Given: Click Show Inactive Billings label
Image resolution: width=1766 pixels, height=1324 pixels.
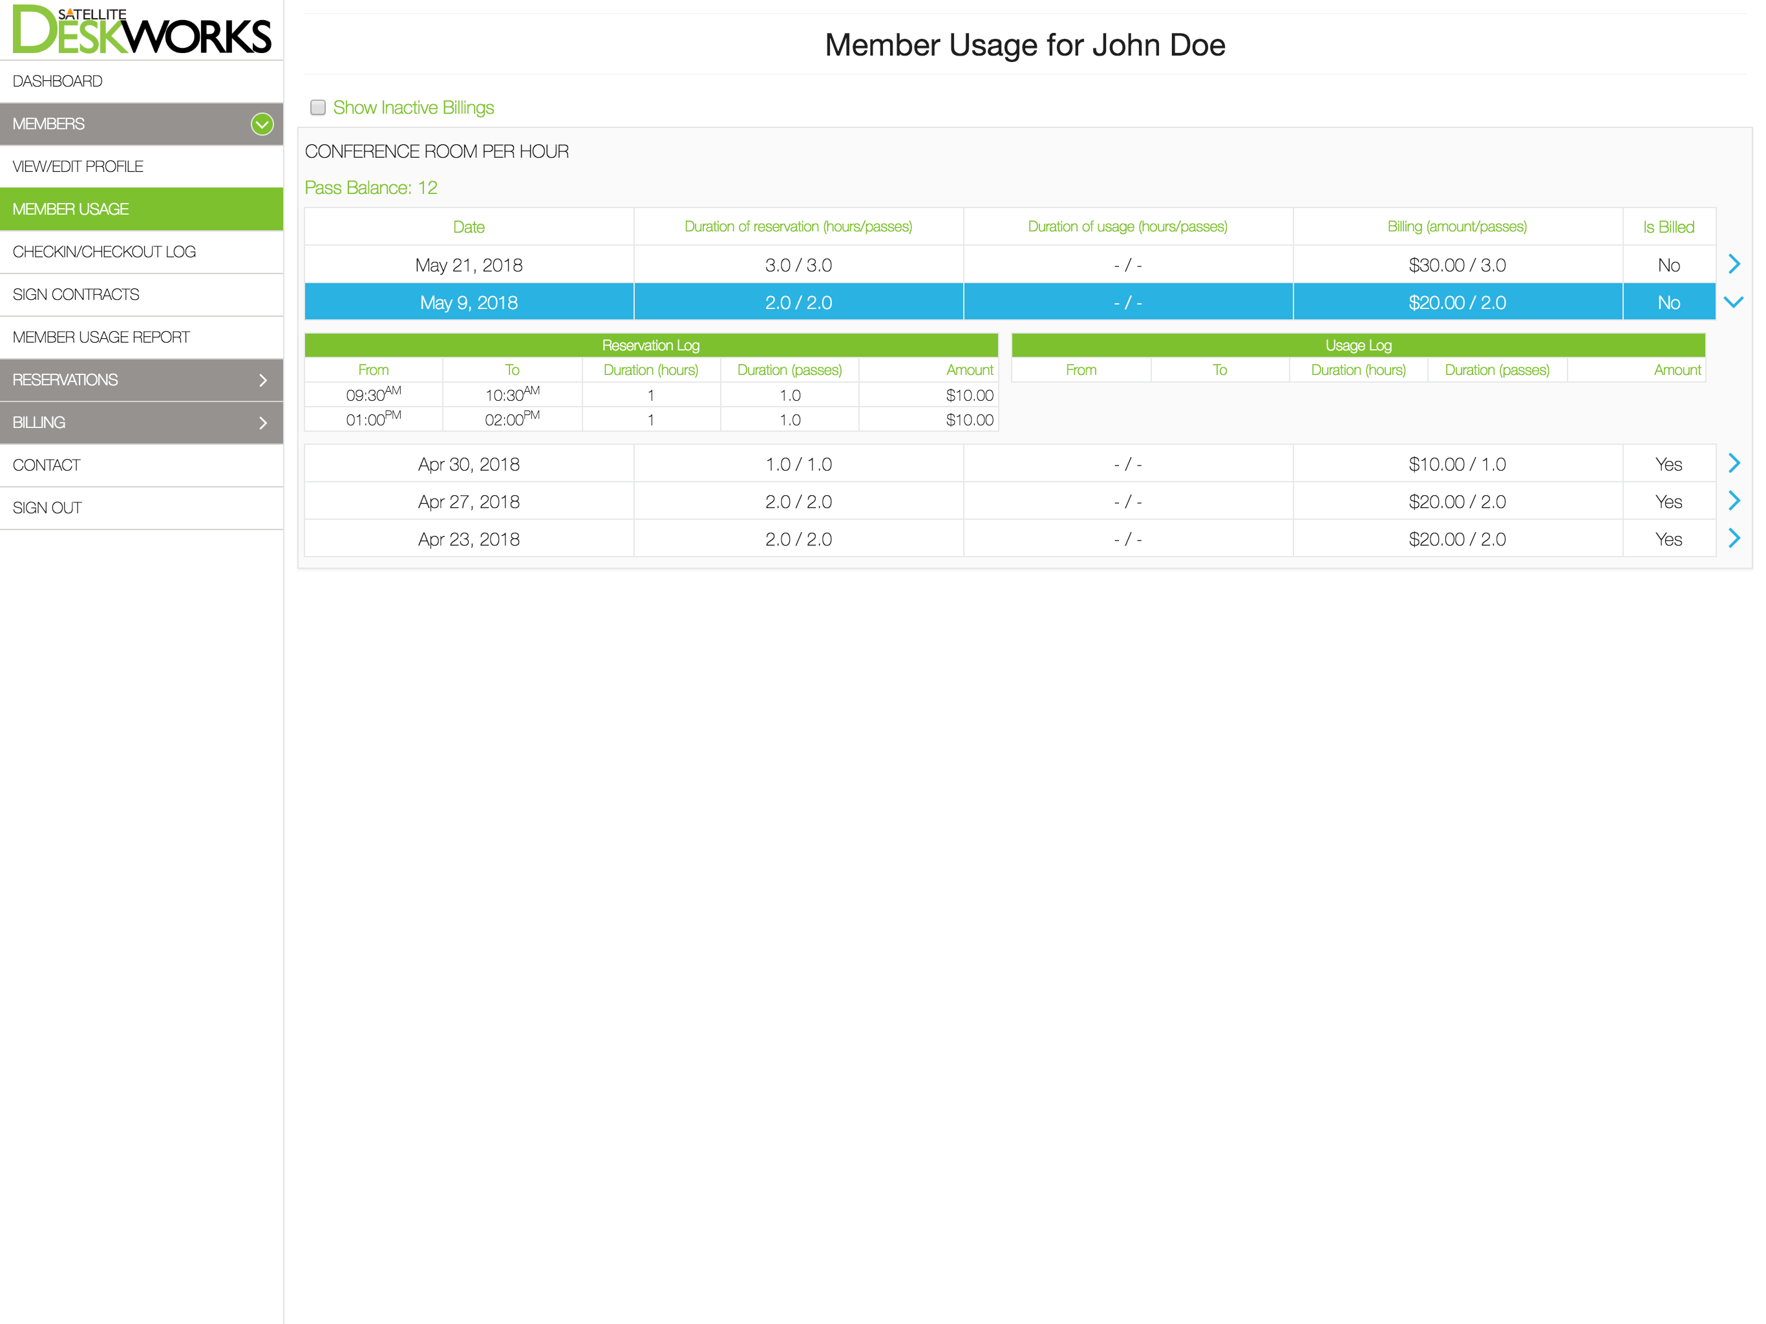Looking at the screenshot, I should pyautogui.click(x=414, y=107).
